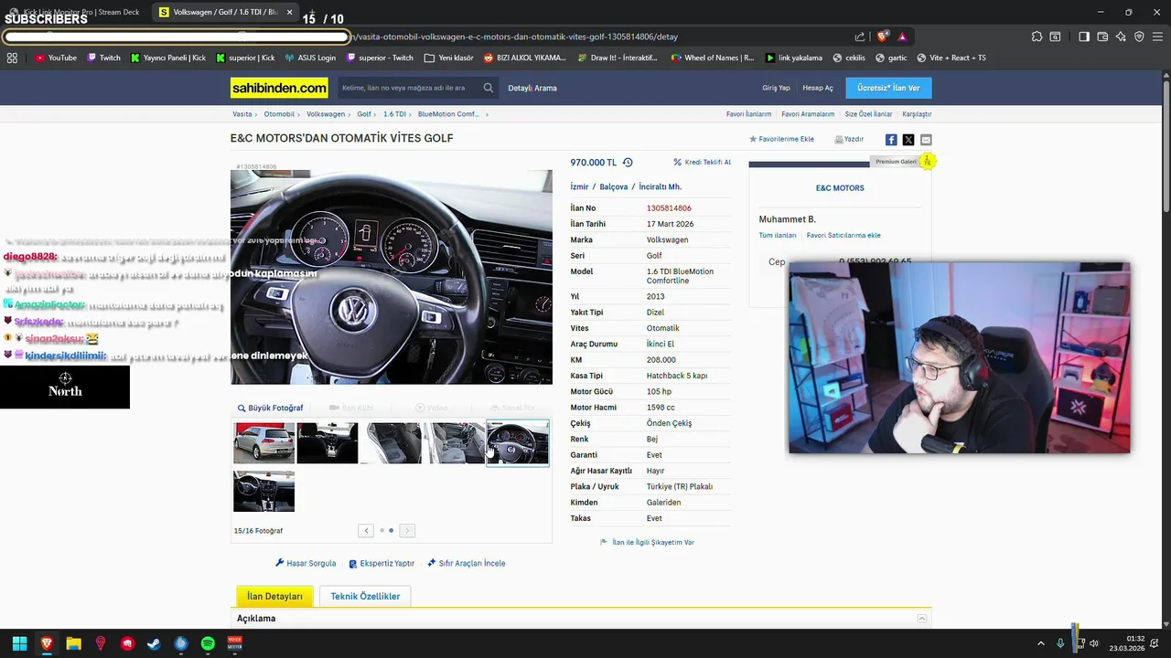Click the 1.6 TDI breadcrumb link
Viewport: 1171px width, 658px height.
pyautogui.click(x=394, y=114)
